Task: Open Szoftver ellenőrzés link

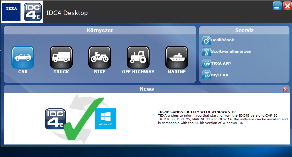Action: (231, 51)
